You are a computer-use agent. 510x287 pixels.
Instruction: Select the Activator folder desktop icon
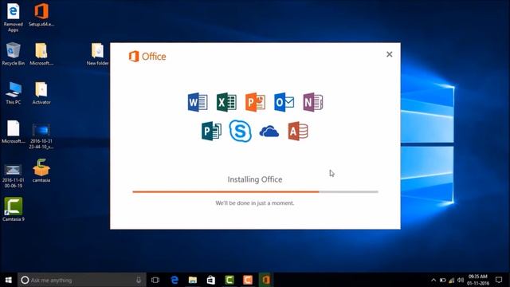41,92
